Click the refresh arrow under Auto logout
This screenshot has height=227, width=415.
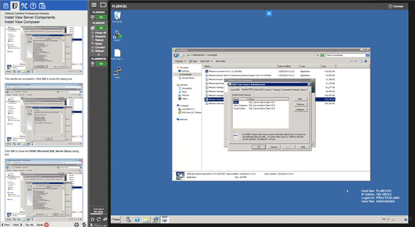pos(98,219)
